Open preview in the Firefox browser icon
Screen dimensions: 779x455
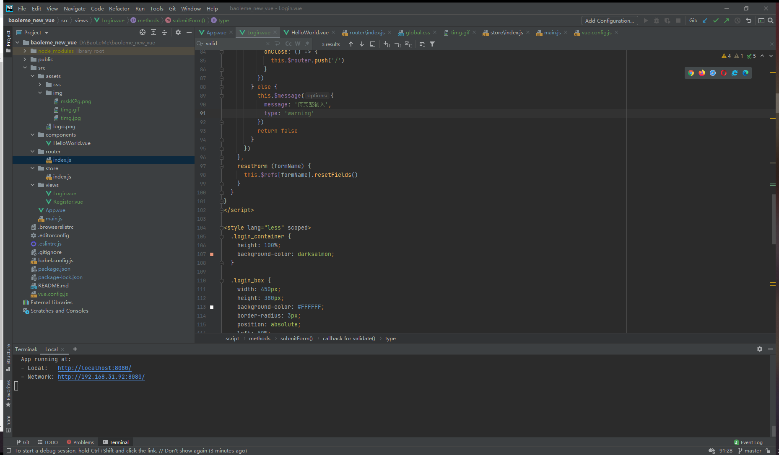point(702,73)
